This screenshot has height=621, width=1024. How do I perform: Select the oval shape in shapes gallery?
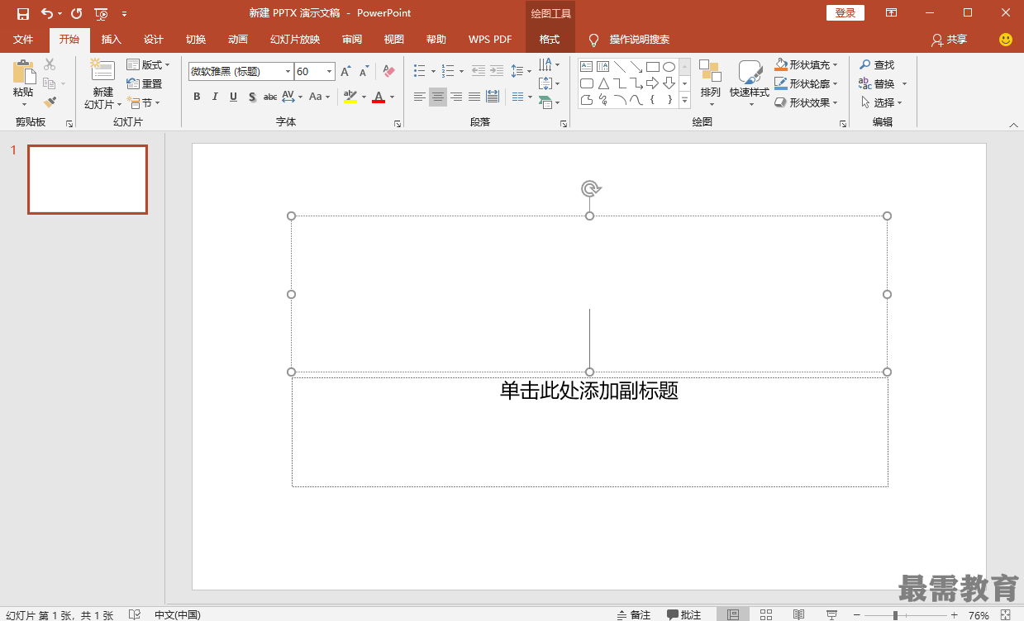[669, 67]
